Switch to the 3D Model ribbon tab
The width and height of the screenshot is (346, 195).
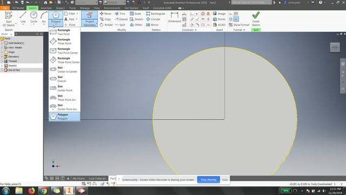coord(18,8)
